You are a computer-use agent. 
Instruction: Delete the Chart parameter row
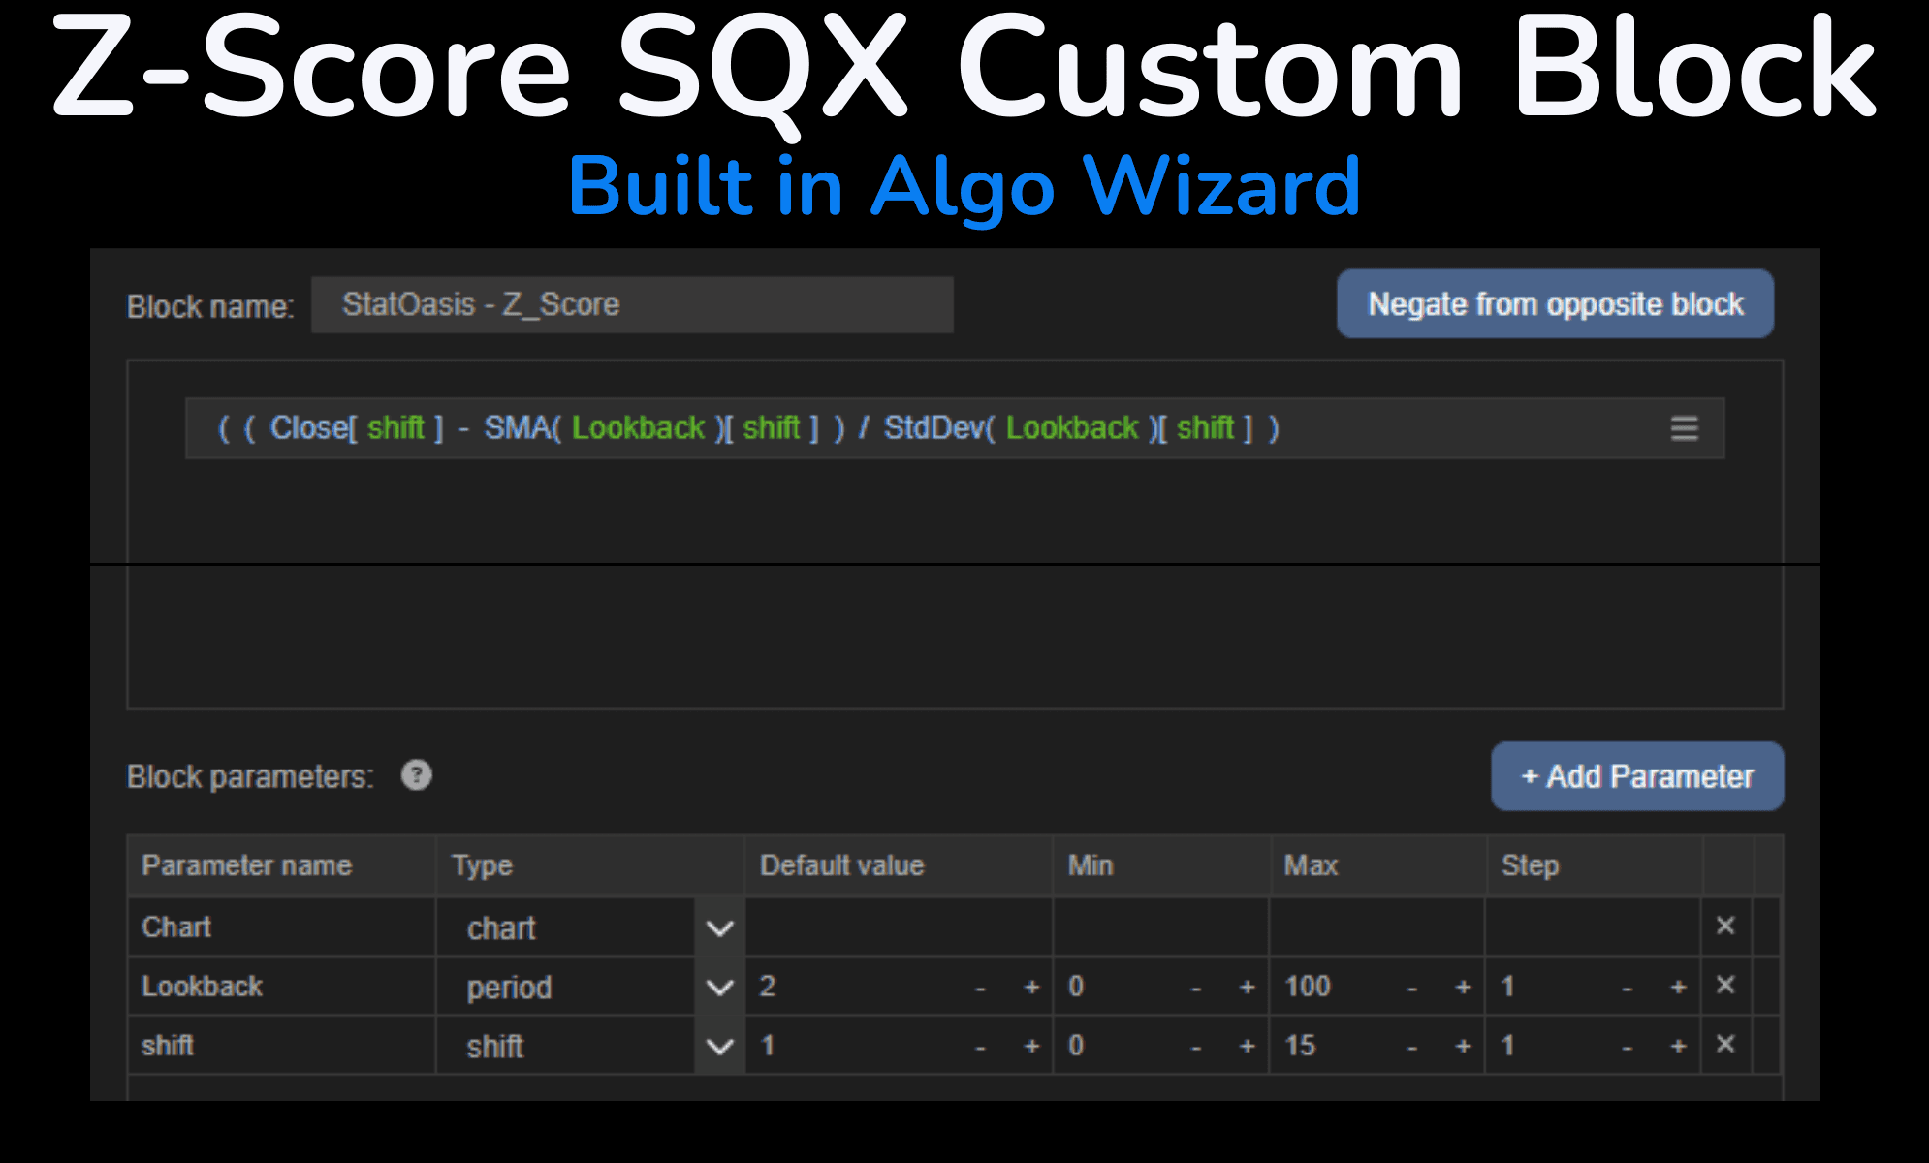coord(1725,926)
